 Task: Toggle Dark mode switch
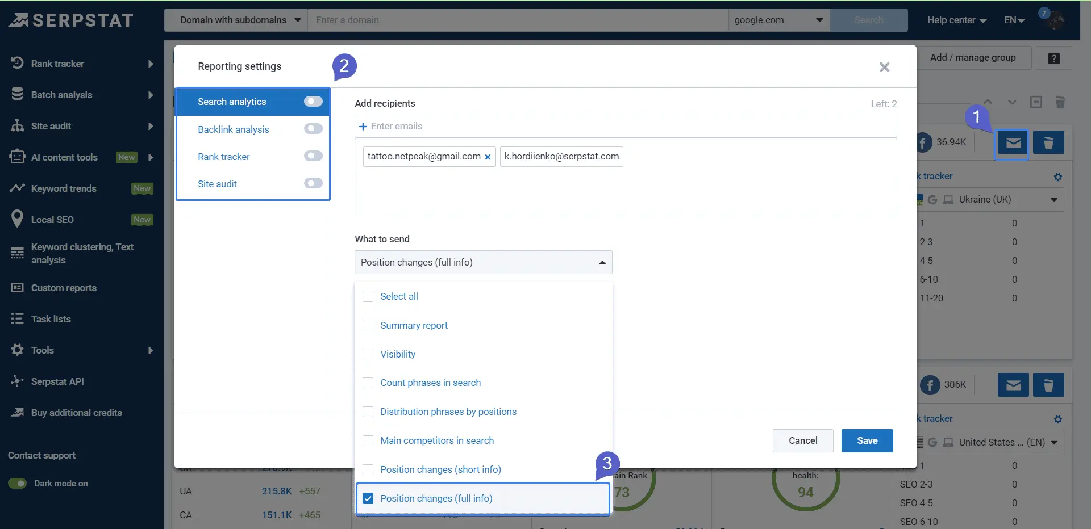coord(18,484)
